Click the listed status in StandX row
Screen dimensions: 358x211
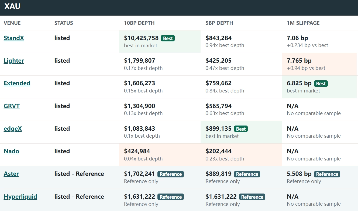(x=62, y=38)
